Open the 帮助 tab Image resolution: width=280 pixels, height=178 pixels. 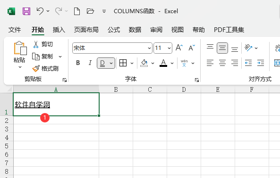(x=199, y=30)
